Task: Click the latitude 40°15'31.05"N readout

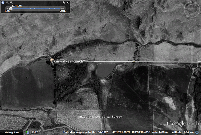Action: point(121,132)
